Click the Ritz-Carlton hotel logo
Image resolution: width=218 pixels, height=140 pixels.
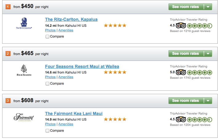[x=24, y=24]
